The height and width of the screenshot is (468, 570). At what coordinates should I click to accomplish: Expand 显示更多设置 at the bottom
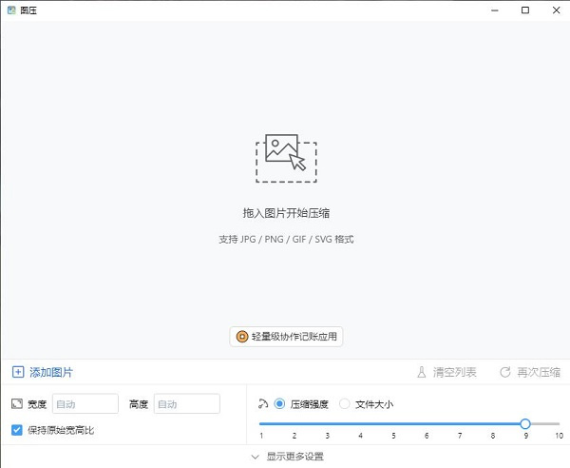285,457
